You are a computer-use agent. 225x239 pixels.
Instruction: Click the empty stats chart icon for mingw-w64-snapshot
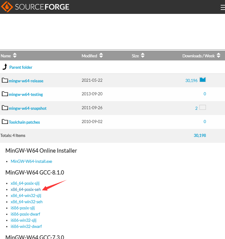[202, 108]
